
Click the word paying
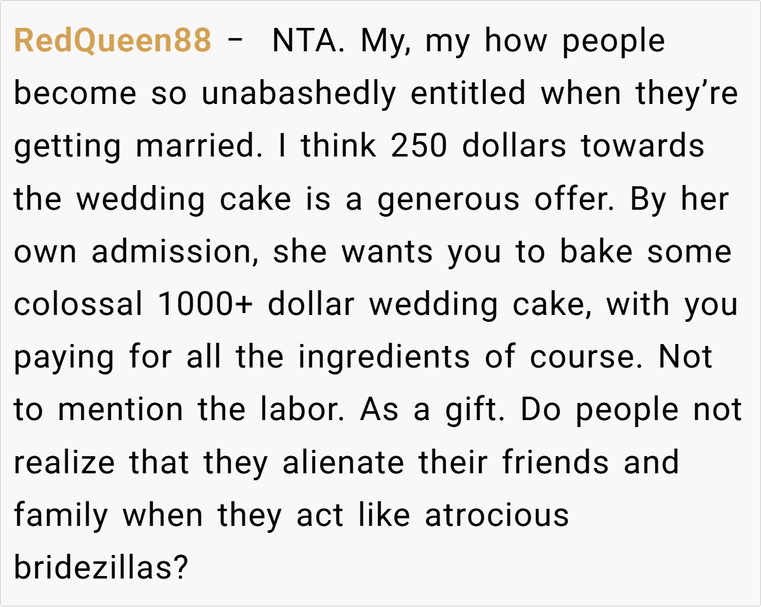click(64, 357)
